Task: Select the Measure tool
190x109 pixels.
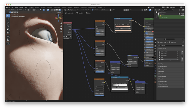Action: click(8, 40)
